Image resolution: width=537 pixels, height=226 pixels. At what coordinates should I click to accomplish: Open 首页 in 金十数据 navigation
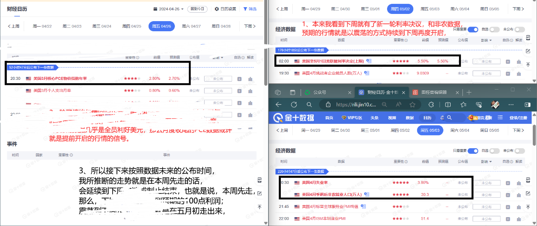coord(329,118)
